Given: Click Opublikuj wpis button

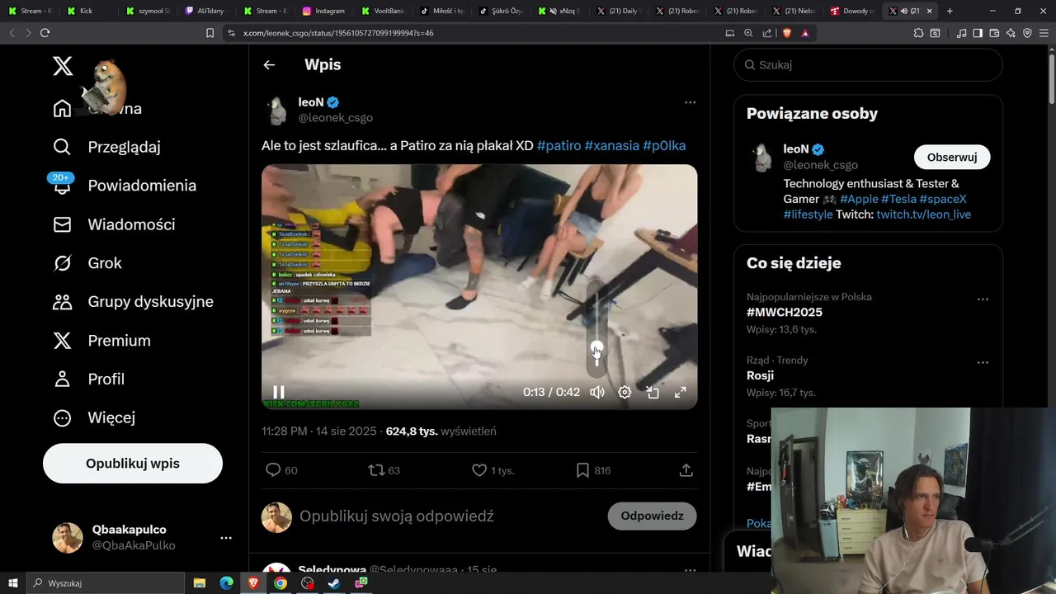Looking at the screenshot, I should click(133, 464).
